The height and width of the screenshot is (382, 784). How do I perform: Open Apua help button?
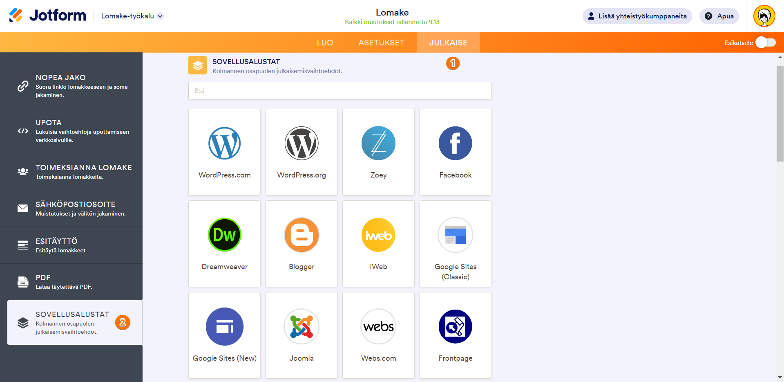click(719, 16)
